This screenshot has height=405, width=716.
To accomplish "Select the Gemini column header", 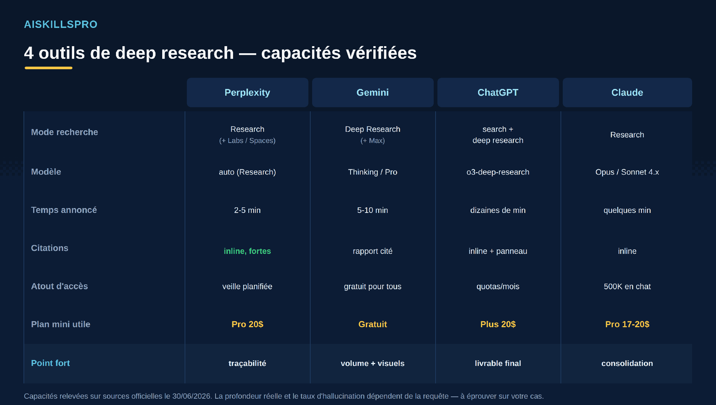I will [x=373, y=92].
